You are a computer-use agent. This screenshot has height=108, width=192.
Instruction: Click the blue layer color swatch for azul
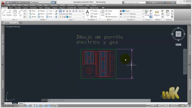67,17
